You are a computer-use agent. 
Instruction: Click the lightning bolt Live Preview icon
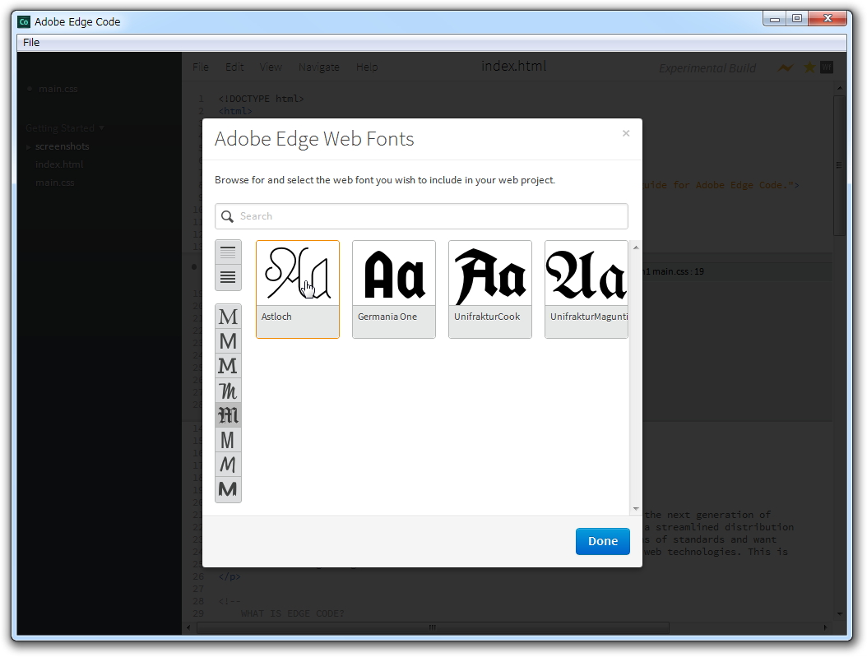[785, 67]
